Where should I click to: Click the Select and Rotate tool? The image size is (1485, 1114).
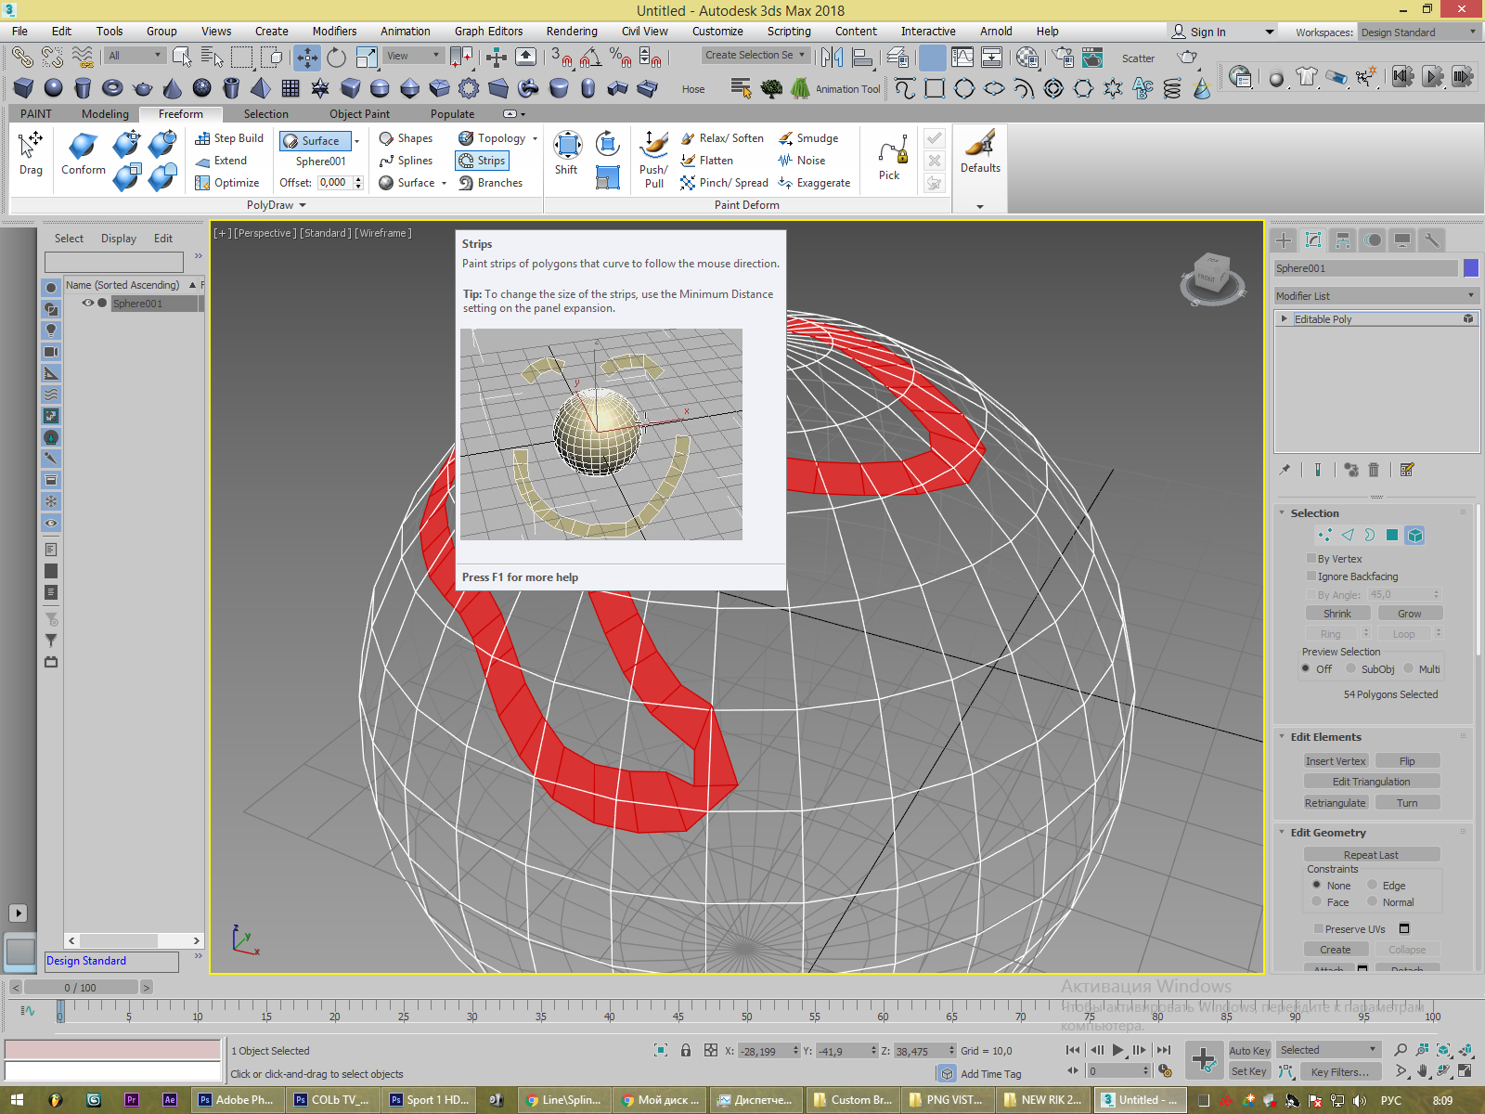tap(336, 58)
